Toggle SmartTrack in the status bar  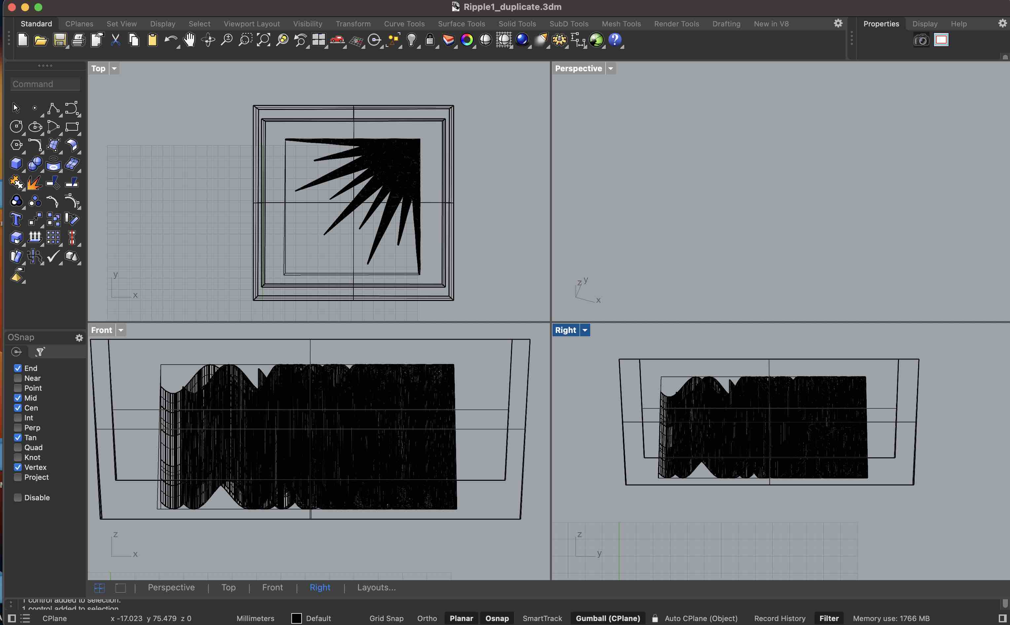(542, 618)
